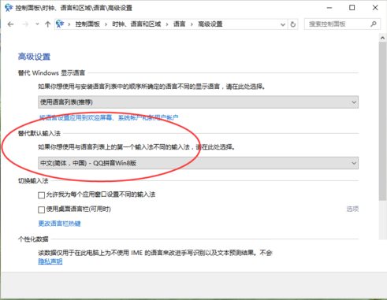The height and width of the screenshot is (300, 387).
Task: Click the vertical scrollbar thumb
Action: point(382,121)
